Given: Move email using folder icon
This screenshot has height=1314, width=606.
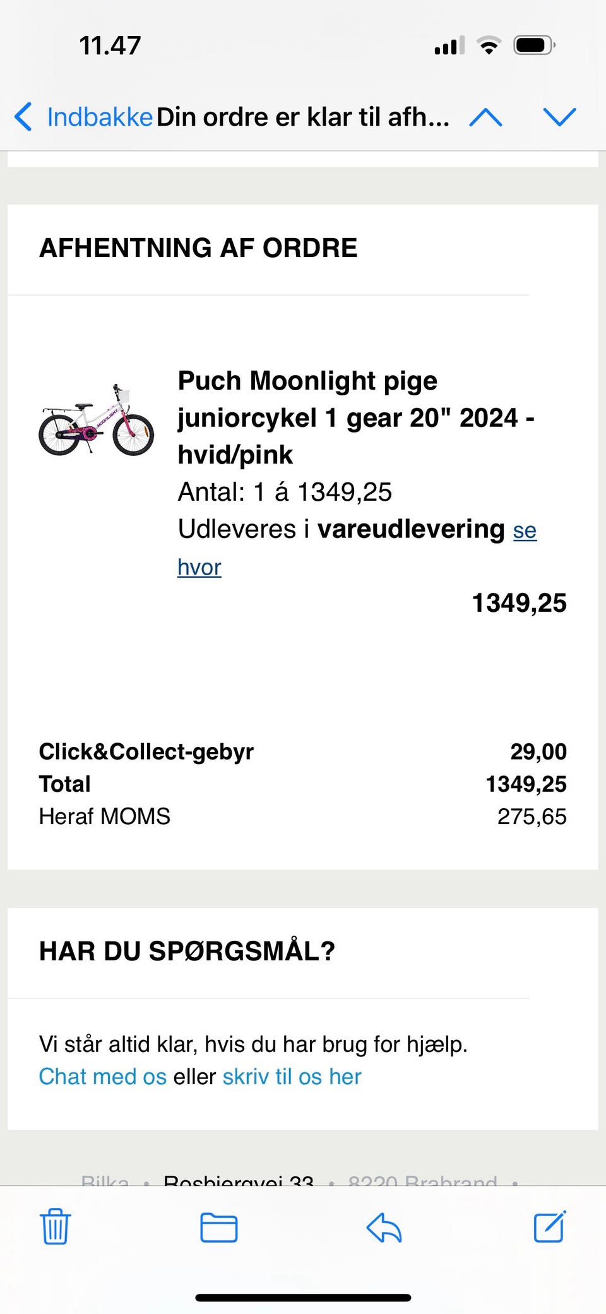Looking at the screenshot, I should (x=218, y=1227).
